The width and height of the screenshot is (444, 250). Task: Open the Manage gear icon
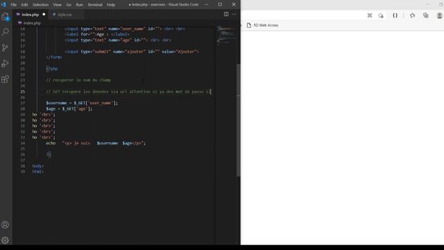[x=6, y=240]
